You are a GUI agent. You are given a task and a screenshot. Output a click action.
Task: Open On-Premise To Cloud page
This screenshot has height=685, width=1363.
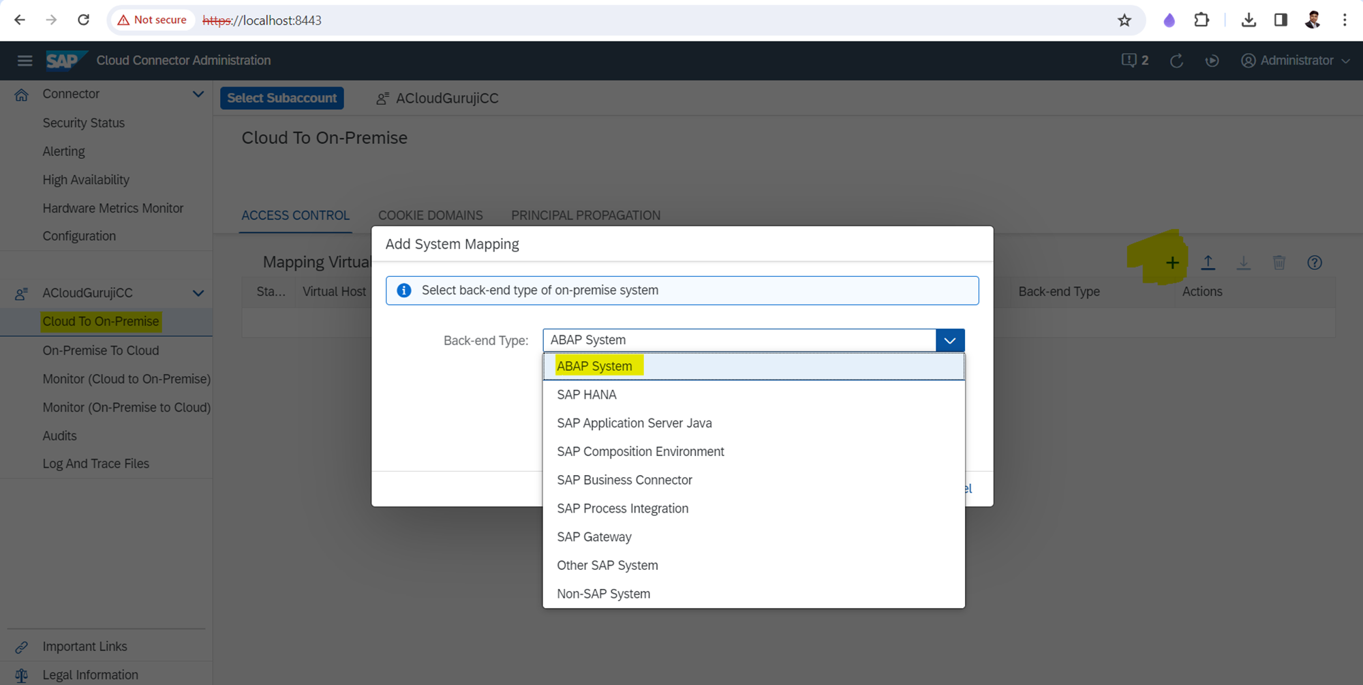pos(100,350)
